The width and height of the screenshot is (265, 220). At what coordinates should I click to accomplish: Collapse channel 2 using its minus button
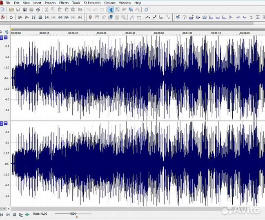6,123
